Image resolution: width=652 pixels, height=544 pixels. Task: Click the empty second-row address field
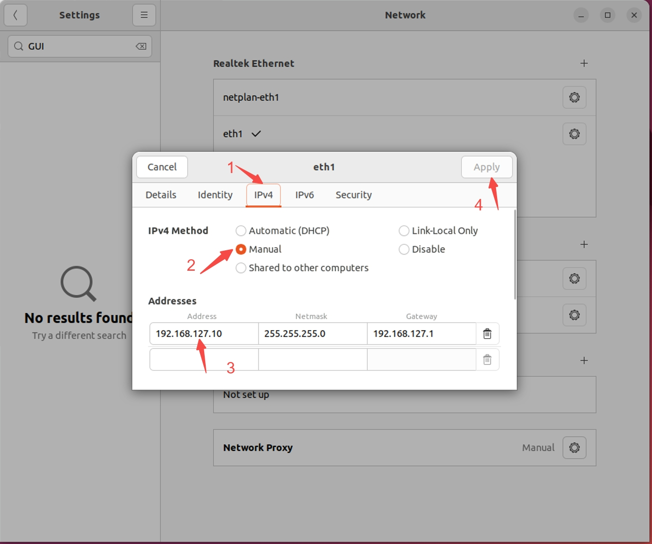point(204,360)
